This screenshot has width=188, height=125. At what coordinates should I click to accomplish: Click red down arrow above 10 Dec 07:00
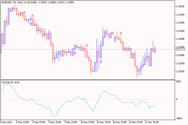(x=86, y=45)
